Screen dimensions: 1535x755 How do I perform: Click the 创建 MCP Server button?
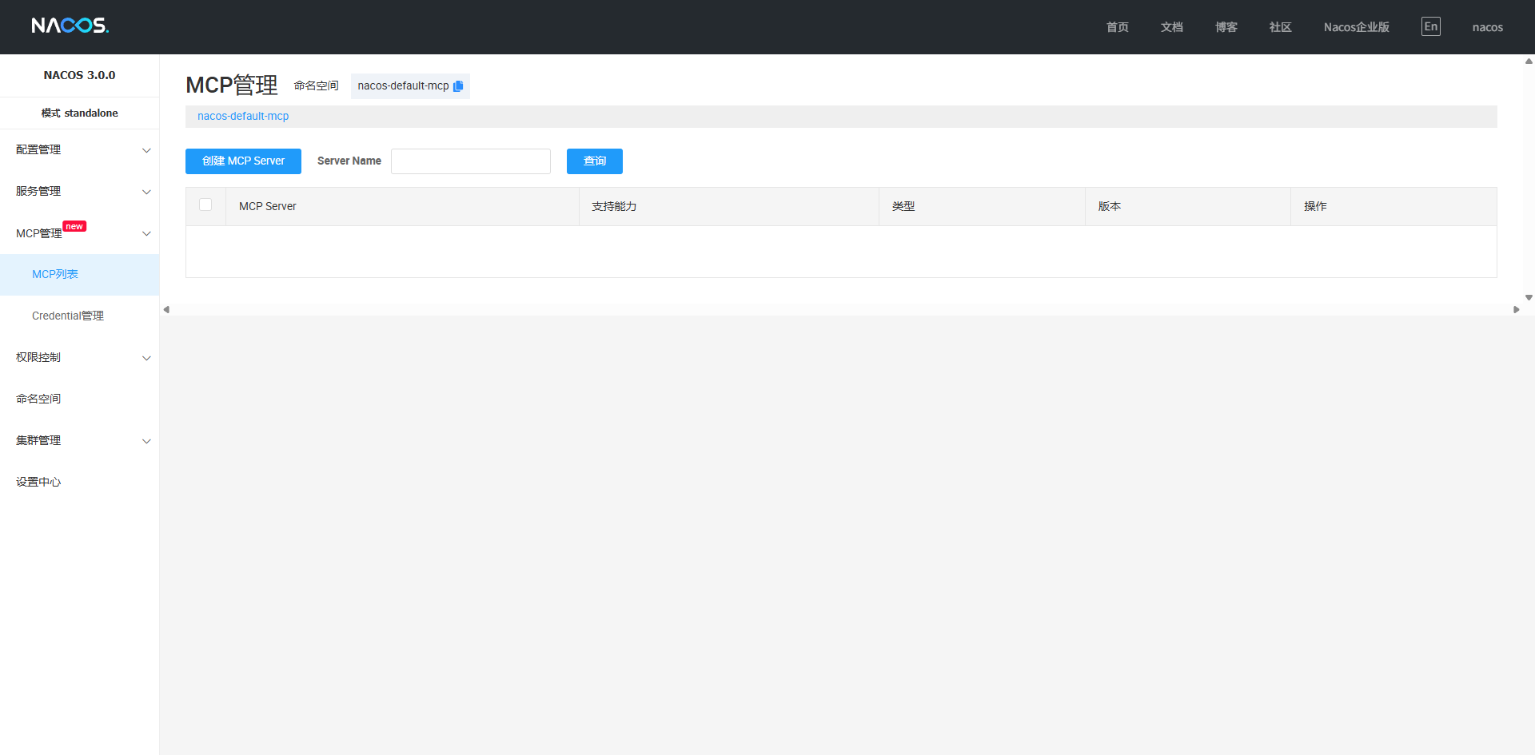tap(243, 161)
